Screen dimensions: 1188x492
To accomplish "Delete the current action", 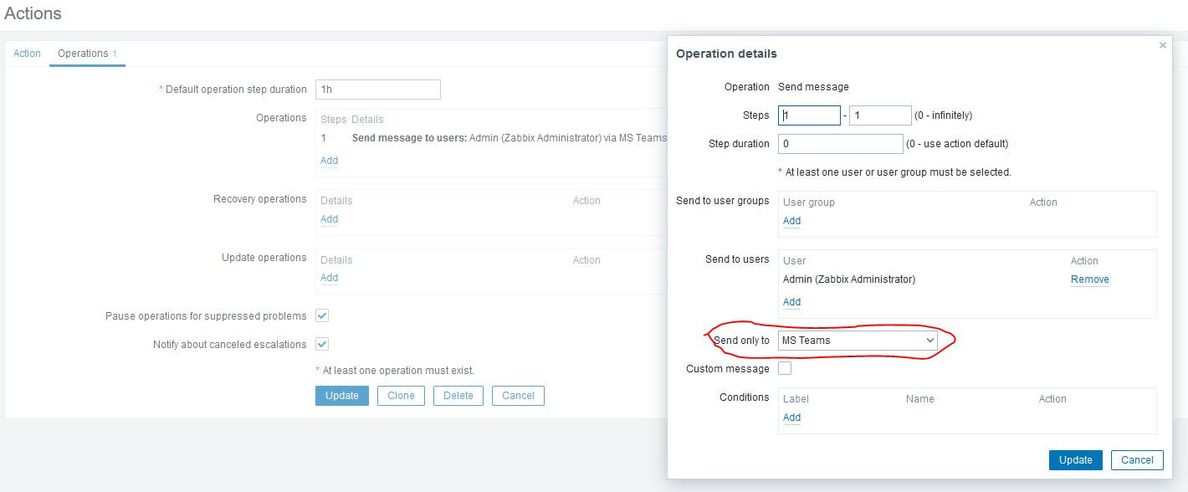I will [458, 396].
